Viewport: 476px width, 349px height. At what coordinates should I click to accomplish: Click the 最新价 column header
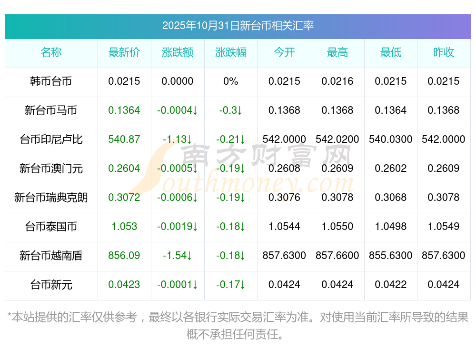click(124, 52)
